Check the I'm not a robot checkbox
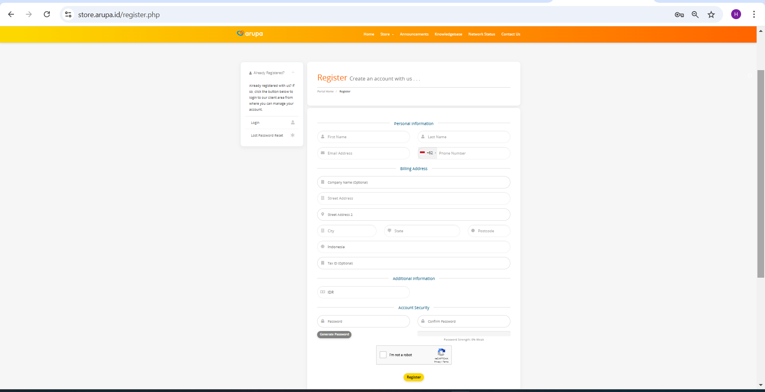 pos(383,355)
